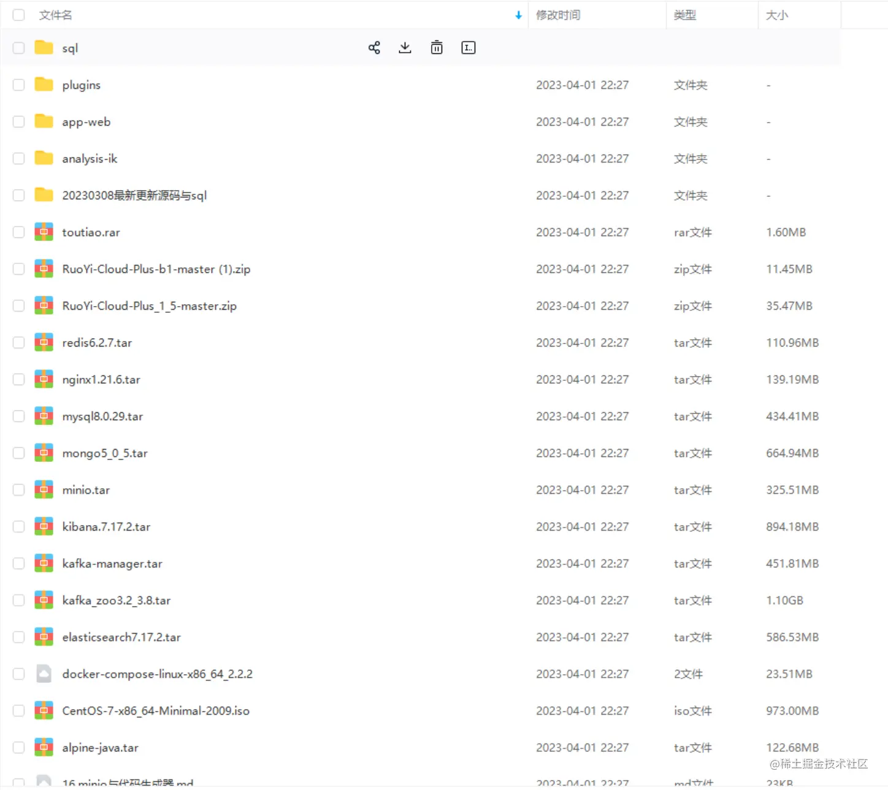Screen dimensions: 888x790
Task: Open 20230308最新更新源码与sql folder name
Action: (134, 196)
